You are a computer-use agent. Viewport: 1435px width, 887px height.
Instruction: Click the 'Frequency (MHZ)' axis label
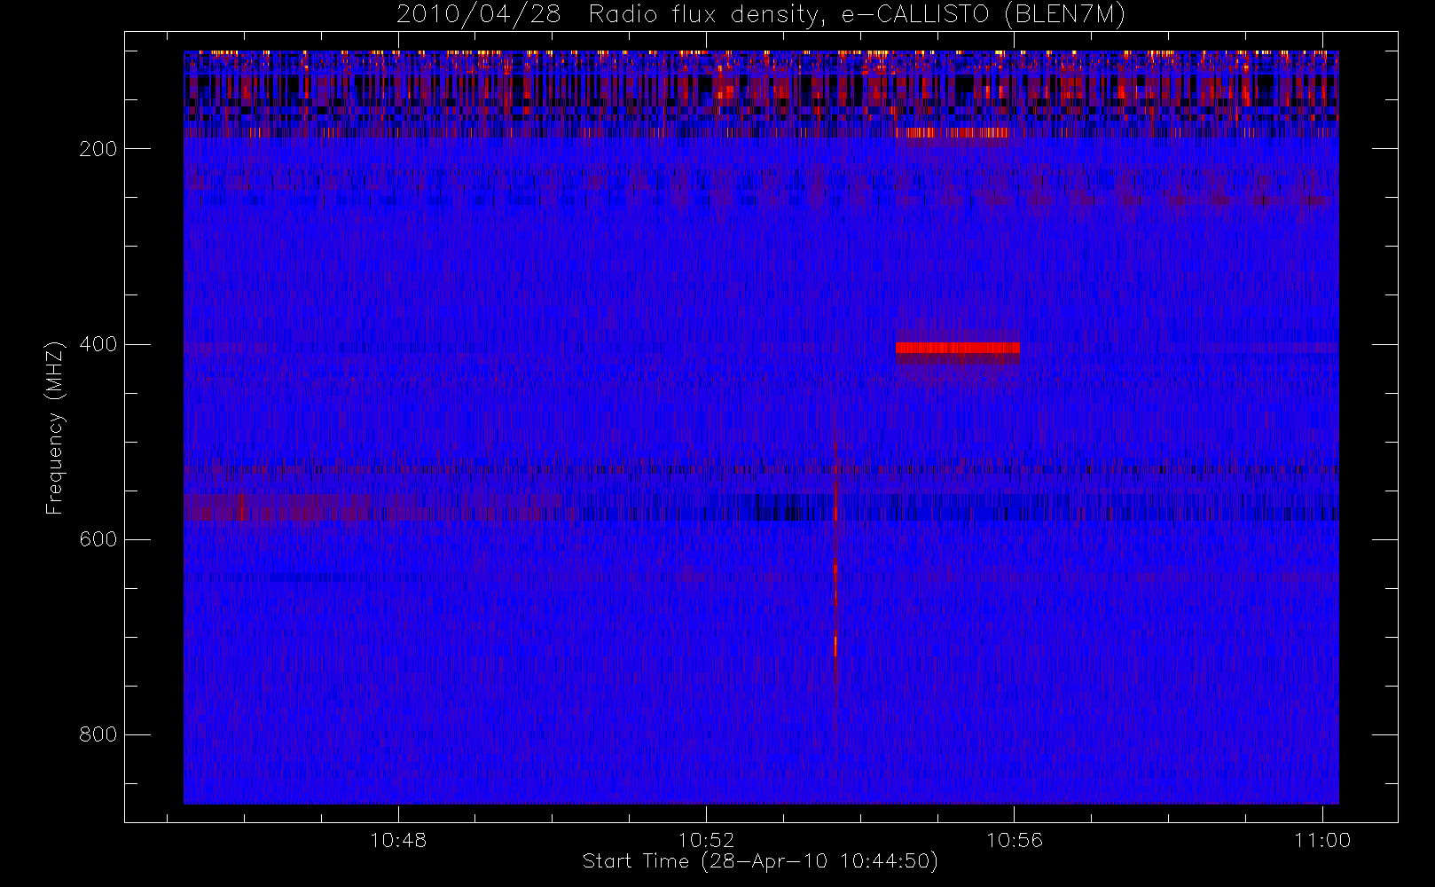click(55, 428)
